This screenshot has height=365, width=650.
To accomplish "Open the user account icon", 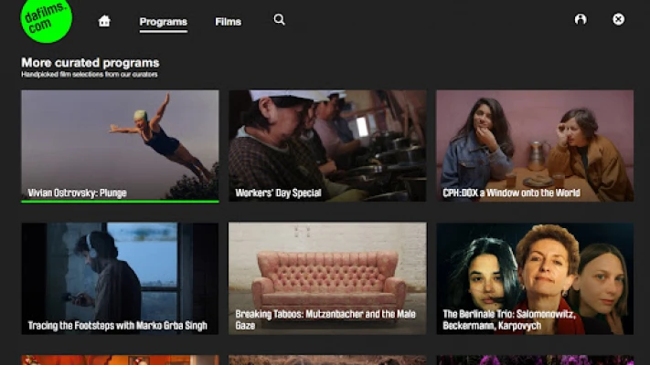I will click(581, 19).
